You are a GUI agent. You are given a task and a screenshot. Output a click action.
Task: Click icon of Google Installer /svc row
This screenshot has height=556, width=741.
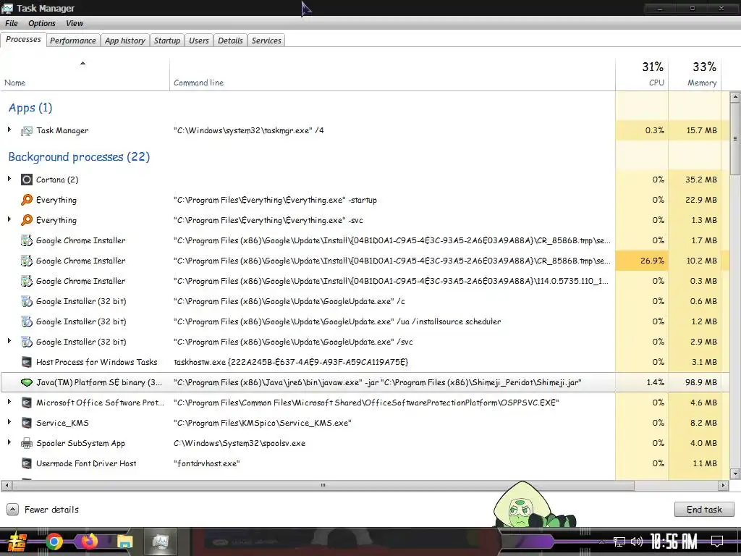[27, 342]
